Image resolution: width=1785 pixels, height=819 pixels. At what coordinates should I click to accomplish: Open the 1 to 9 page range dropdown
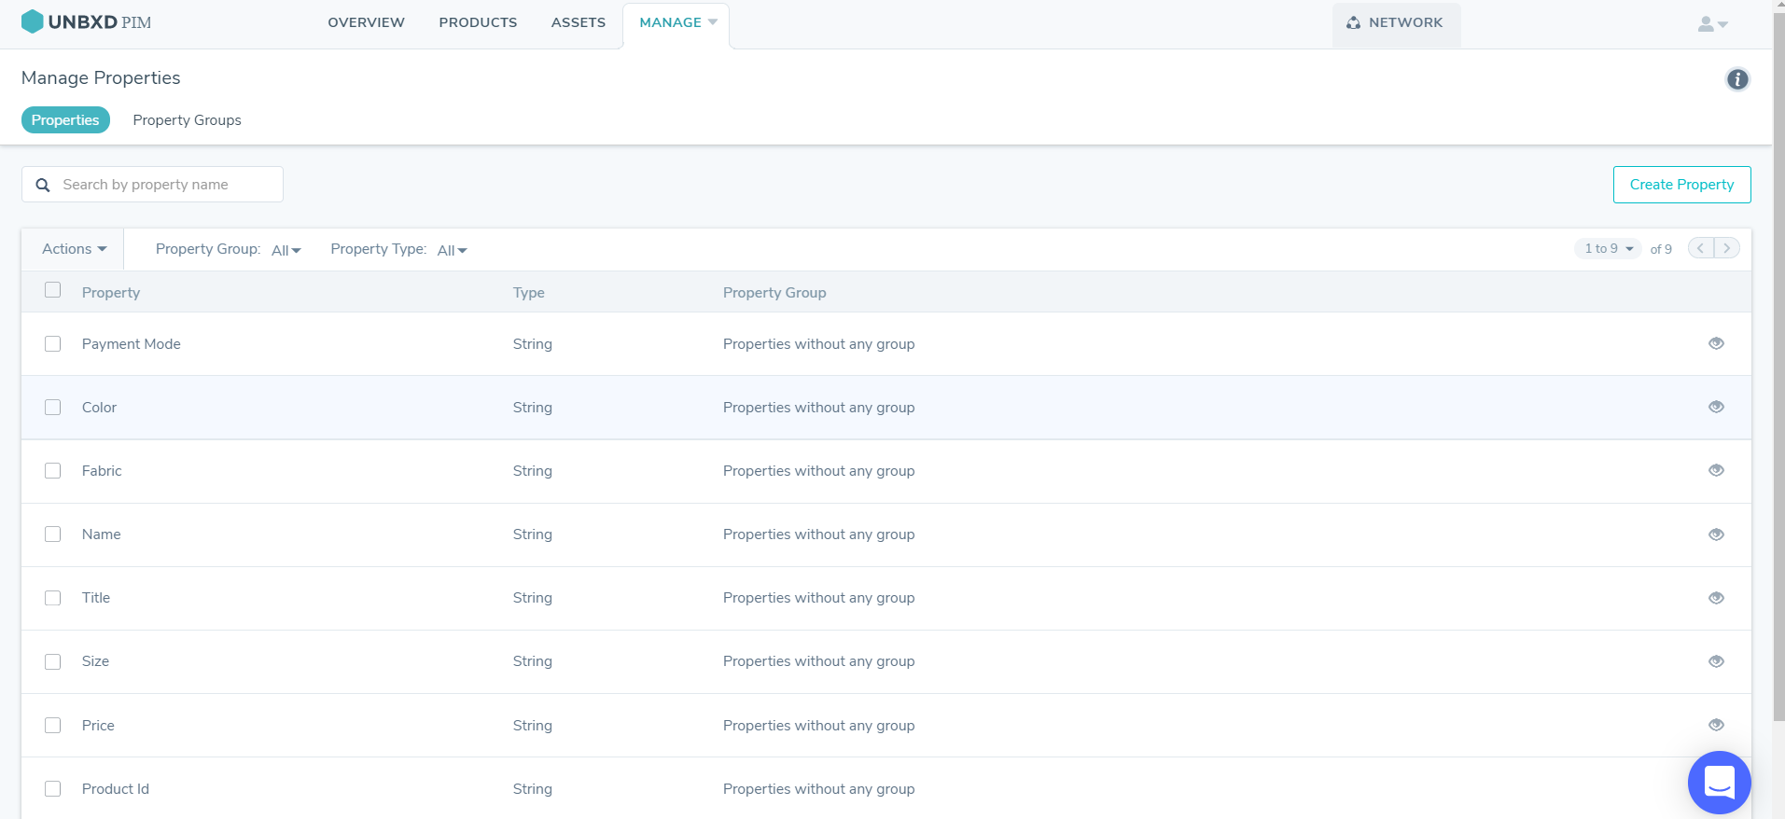(x=1608, y=248)
